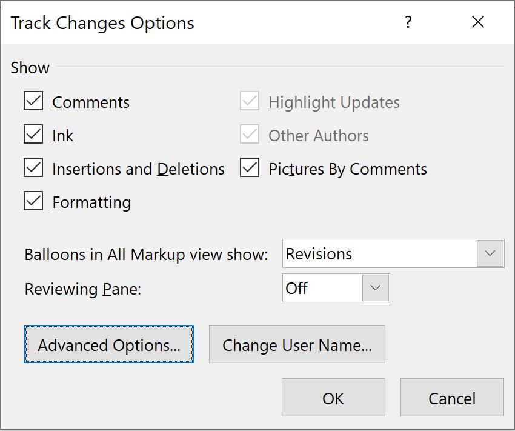Click the Change User Name button
The width and height of the screenshot is (515, 431).
tap(297, 344)
